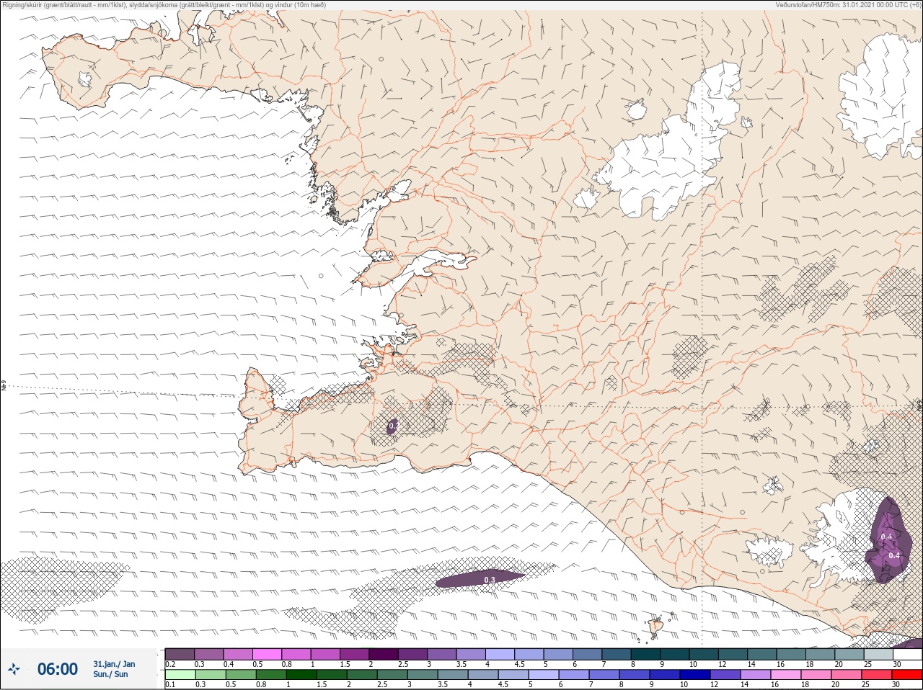Viewport: 923px width, 690px height.
Task: Pick the bright pink 0.5 snow legend swatch
Action: point(268,654)
